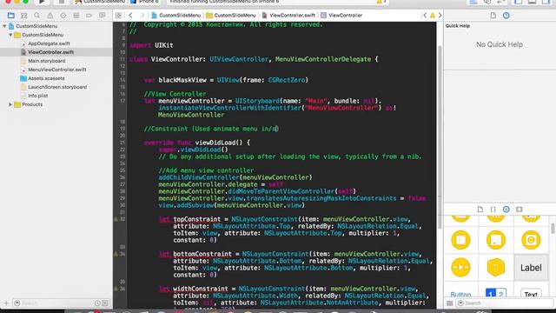Viewport: 556px width, 313px height.
Task: Jump to previous issue arrow
Action: coord(425,16)
